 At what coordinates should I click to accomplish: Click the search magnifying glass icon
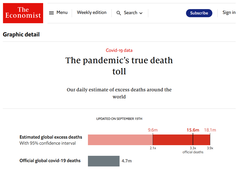coord(119,13)
